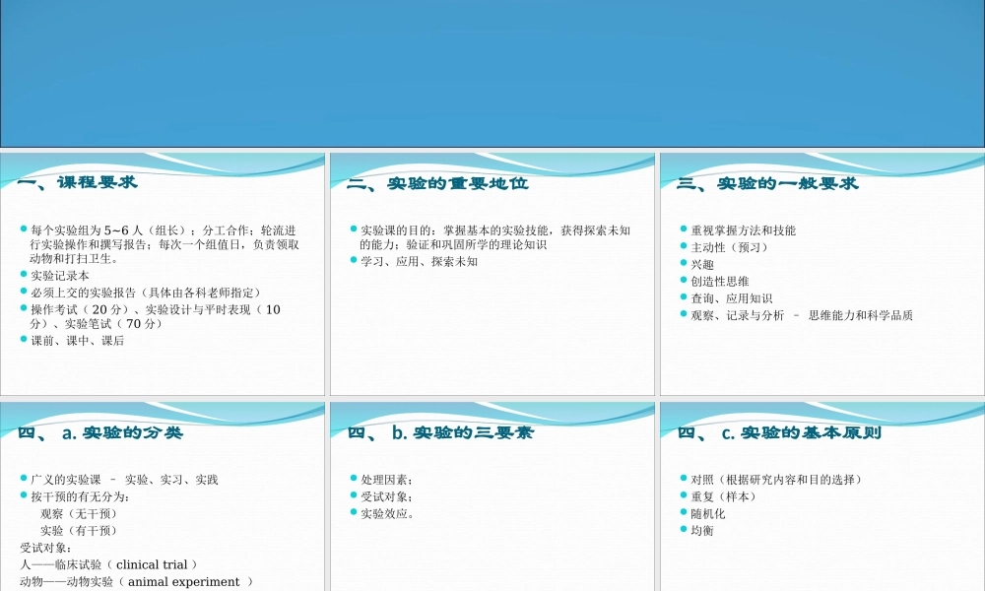Select the slide 三、实验的一般要求
Screen dimensions: 985x591
[822, 276]
